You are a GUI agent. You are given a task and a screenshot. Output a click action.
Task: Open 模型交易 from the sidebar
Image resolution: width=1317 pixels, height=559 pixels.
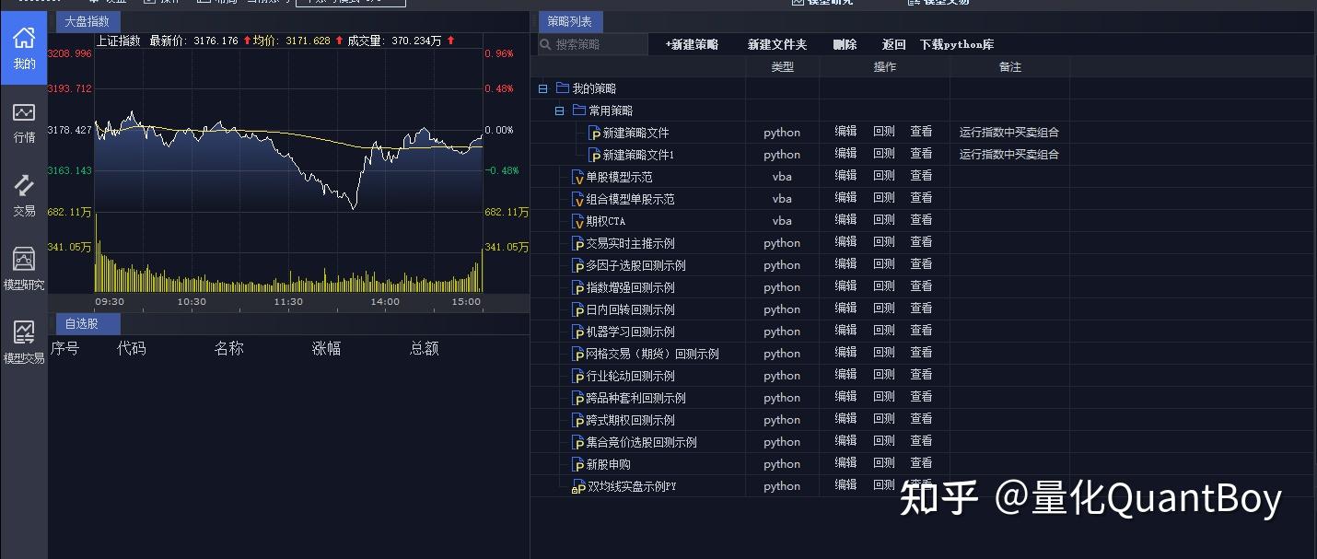(x=23, y=339)
